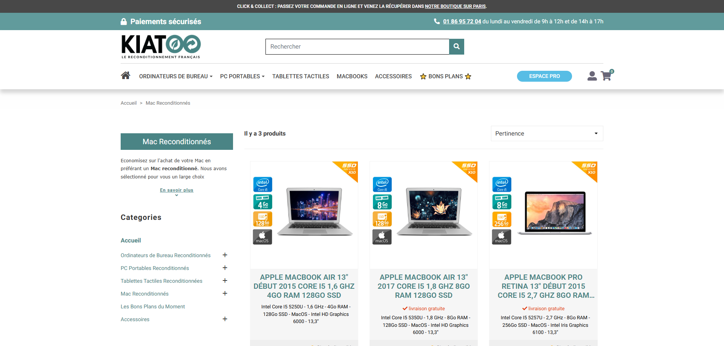Expand Tablettes Tactiles Reconditionnées category

(x=225, y=280)
